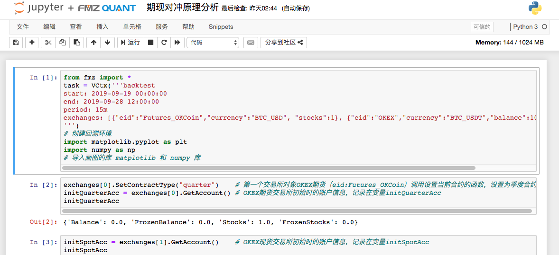The width and height of the screenshot is (559, 255).
Task: Restart the kernel circular arrow icon
Action: 164,42
